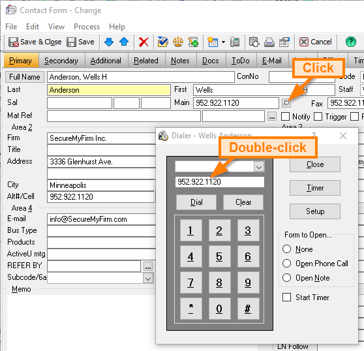Click the Timer button in Dialer
Viewport: 364px width, 351px height.
[315, 188]
